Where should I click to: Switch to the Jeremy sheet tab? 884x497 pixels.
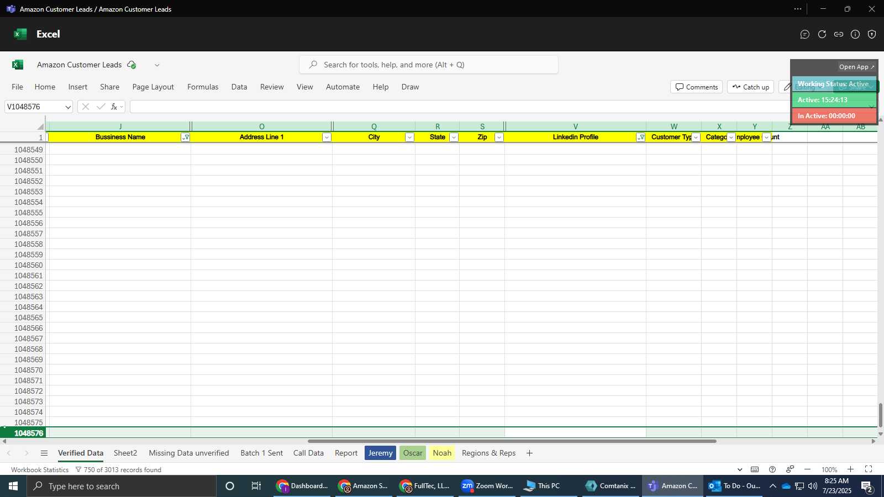coord(380,453)
